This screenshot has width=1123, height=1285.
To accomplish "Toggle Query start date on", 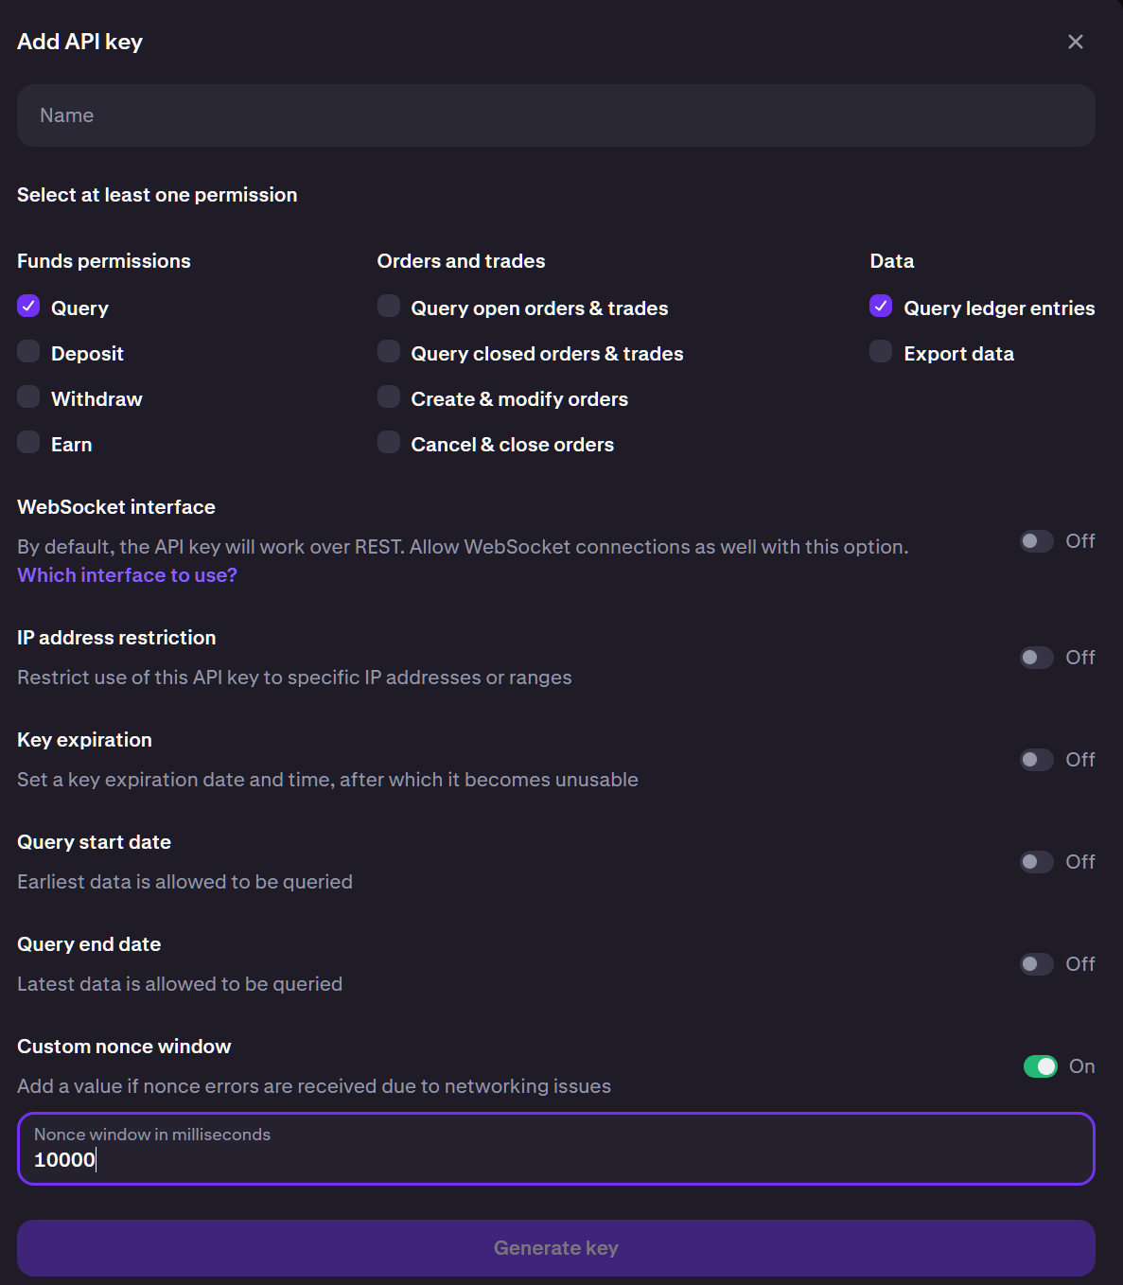I will point(1037,862).
